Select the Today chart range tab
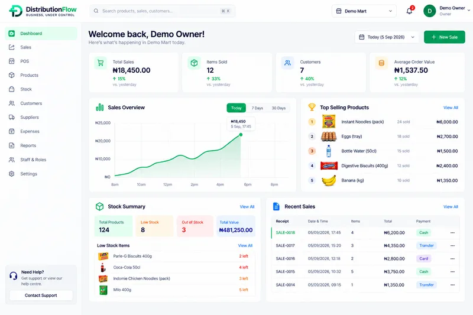473x315 pixels. [x=236, y=108]
